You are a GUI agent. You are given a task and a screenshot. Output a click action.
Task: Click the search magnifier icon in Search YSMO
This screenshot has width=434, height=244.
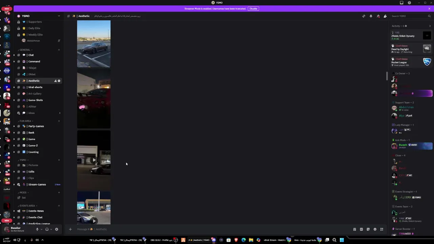[x=429, y=16]
